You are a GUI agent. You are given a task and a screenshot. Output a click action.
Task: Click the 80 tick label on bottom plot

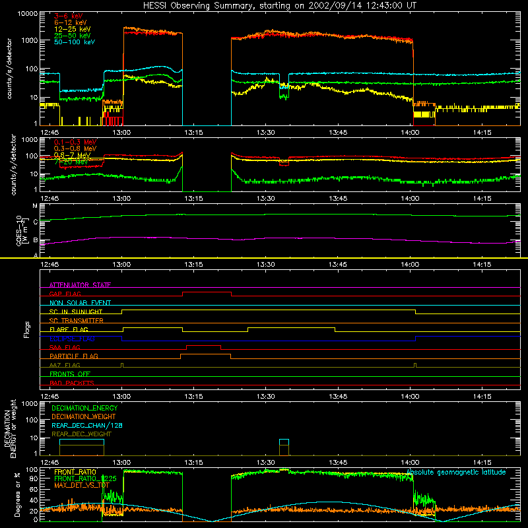[34, 478]
